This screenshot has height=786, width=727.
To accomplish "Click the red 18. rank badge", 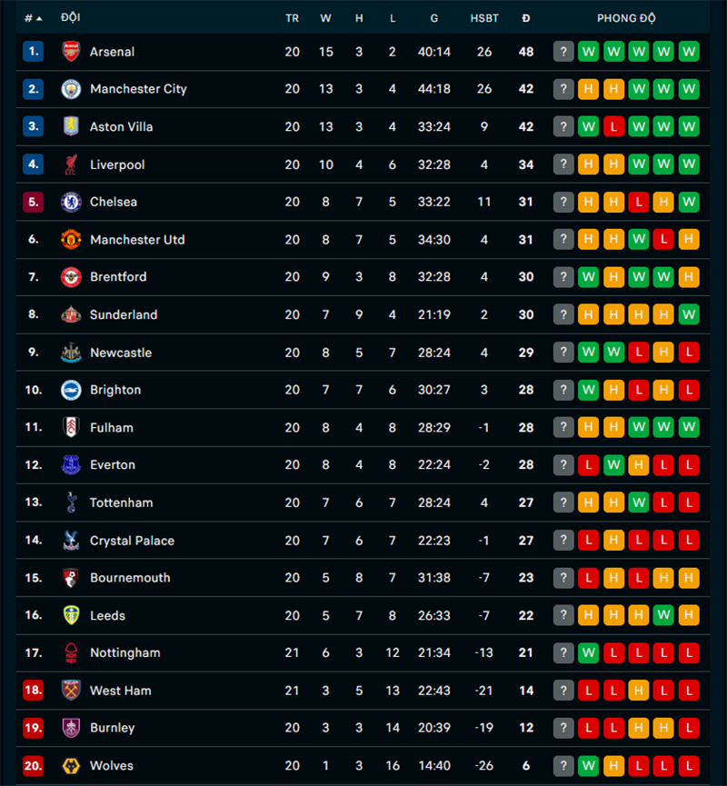I will click(33, 691).
